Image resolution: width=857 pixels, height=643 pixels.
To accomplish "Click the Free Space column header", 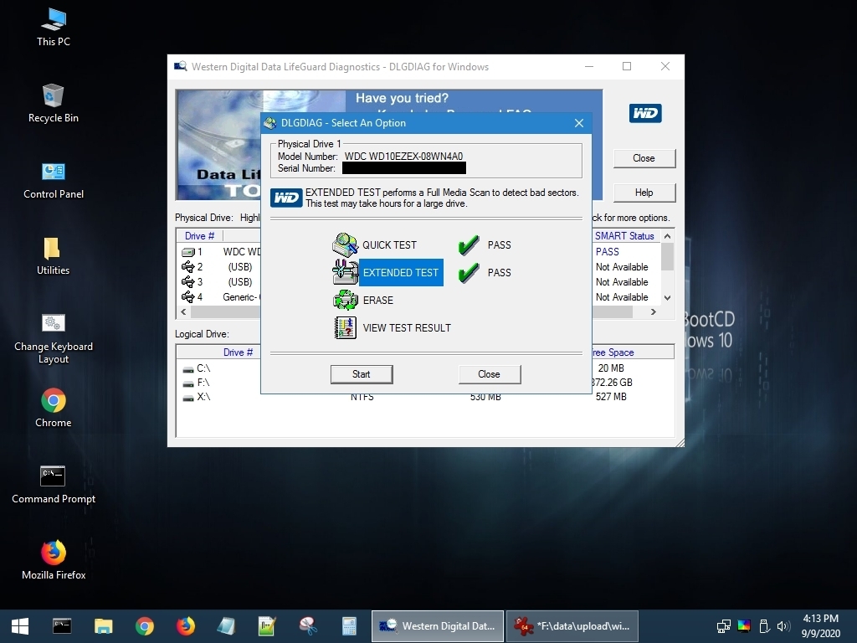I will click(x=613, y=352).
